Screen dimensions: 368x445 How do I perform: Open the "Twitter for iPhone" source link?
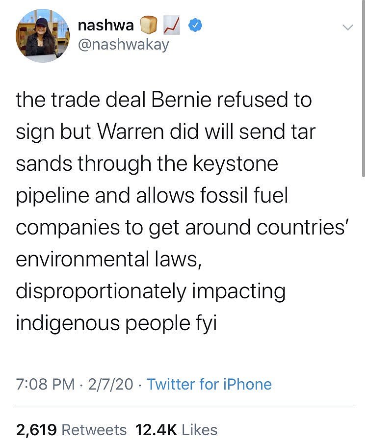click(x=209, y=384)
